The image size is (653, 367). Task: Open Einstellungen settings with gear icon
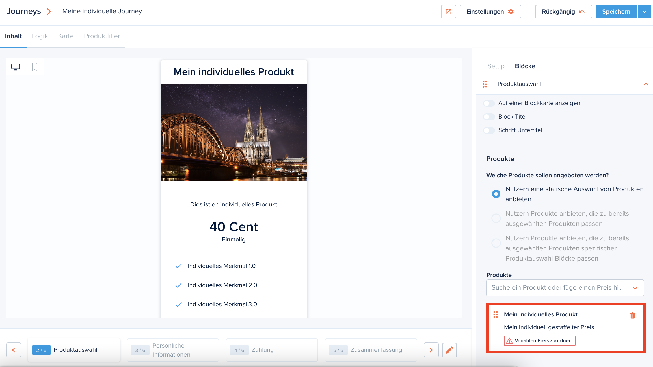click(x=490, y=12)
